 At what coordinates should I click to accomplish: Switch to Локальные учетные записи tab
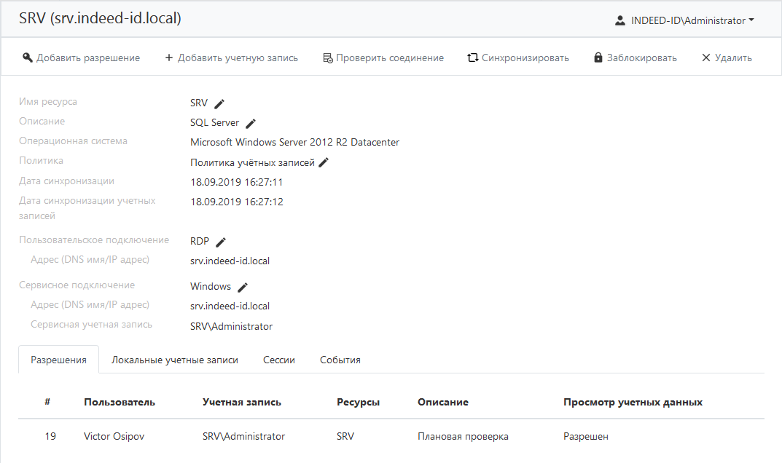175,360
